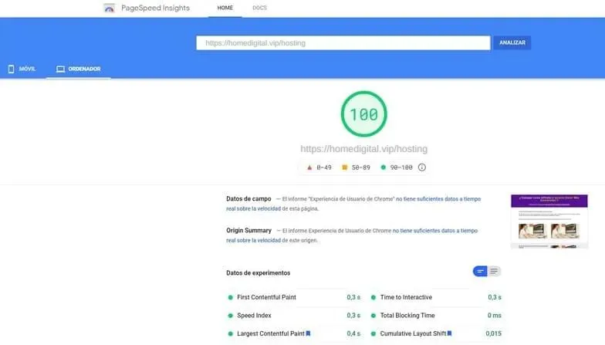This screenshot has height=345, width=605.
Task: Switch to compact metrics view toggle
Action: [480, 272]
